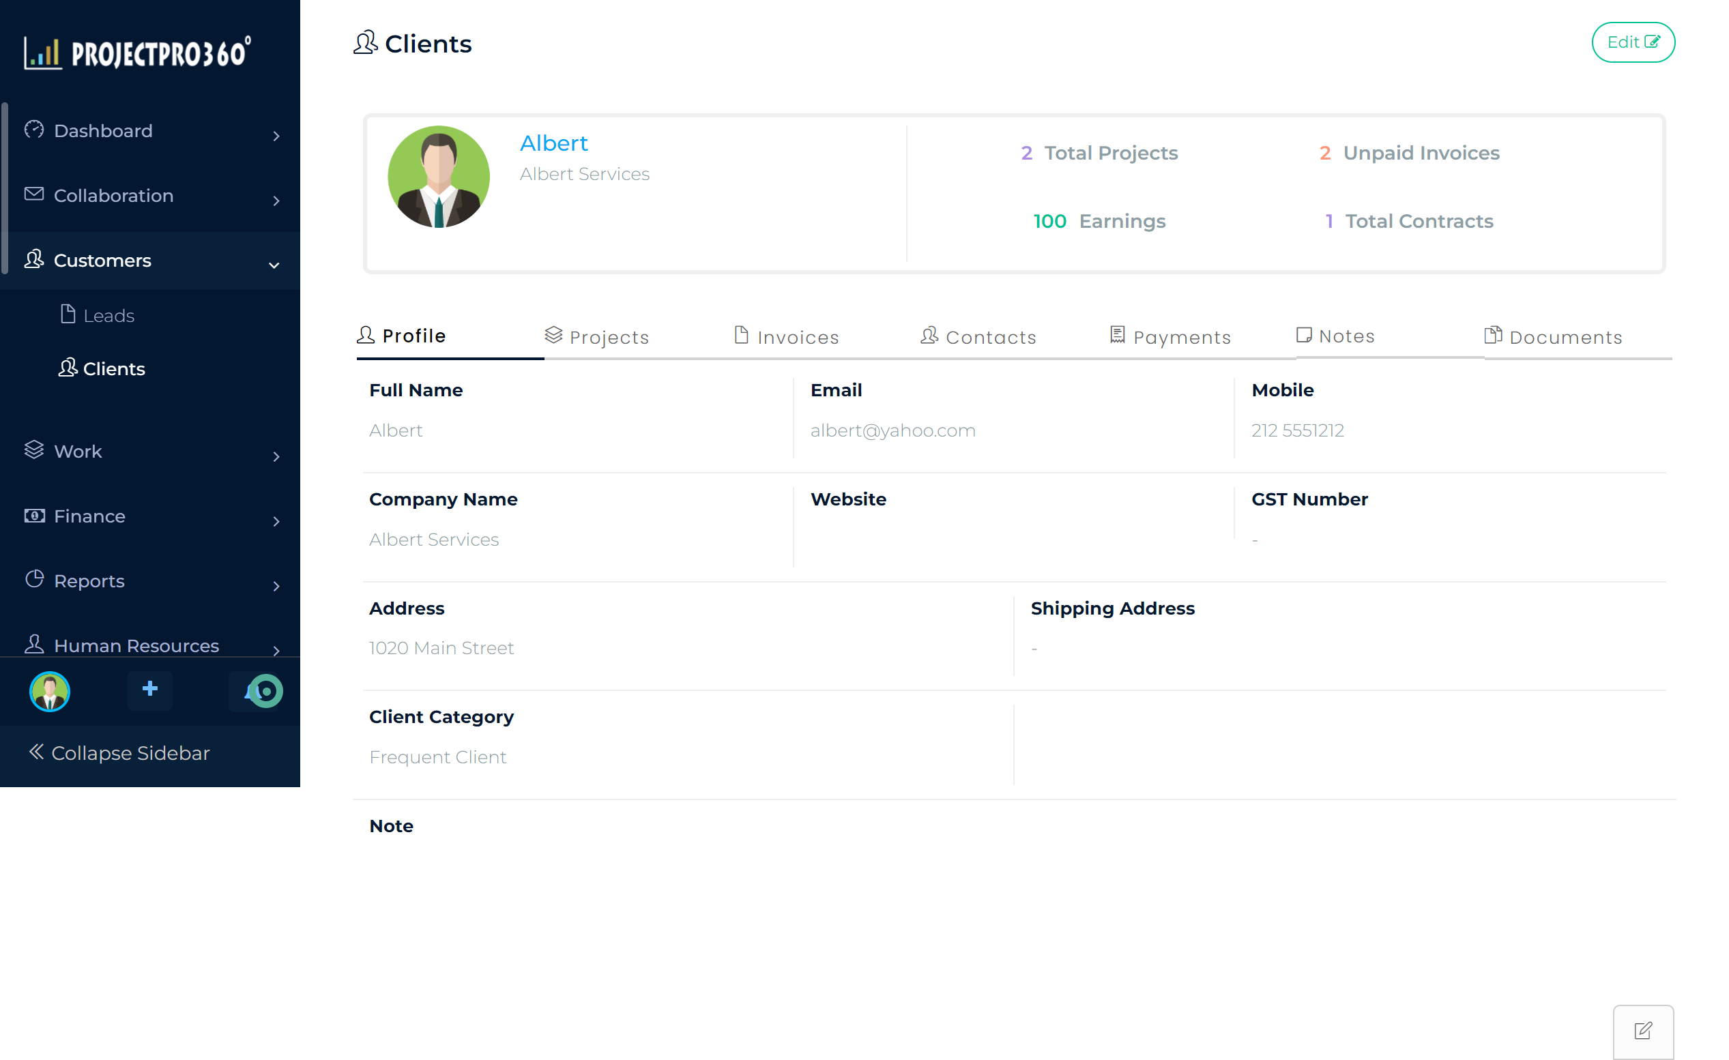Expand the Reports menu chevron

(276, 586)
